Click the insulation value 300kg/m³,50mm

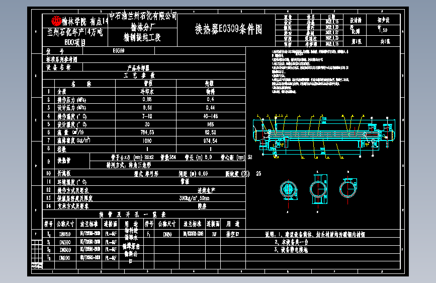(x=195, y=198)
